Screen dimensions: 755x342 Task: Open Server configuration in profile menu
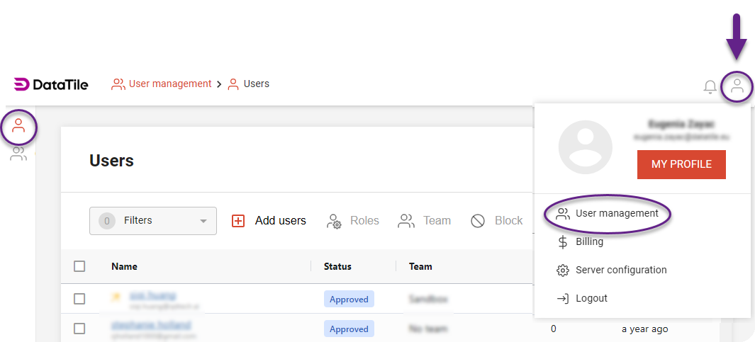pos(620,270)
